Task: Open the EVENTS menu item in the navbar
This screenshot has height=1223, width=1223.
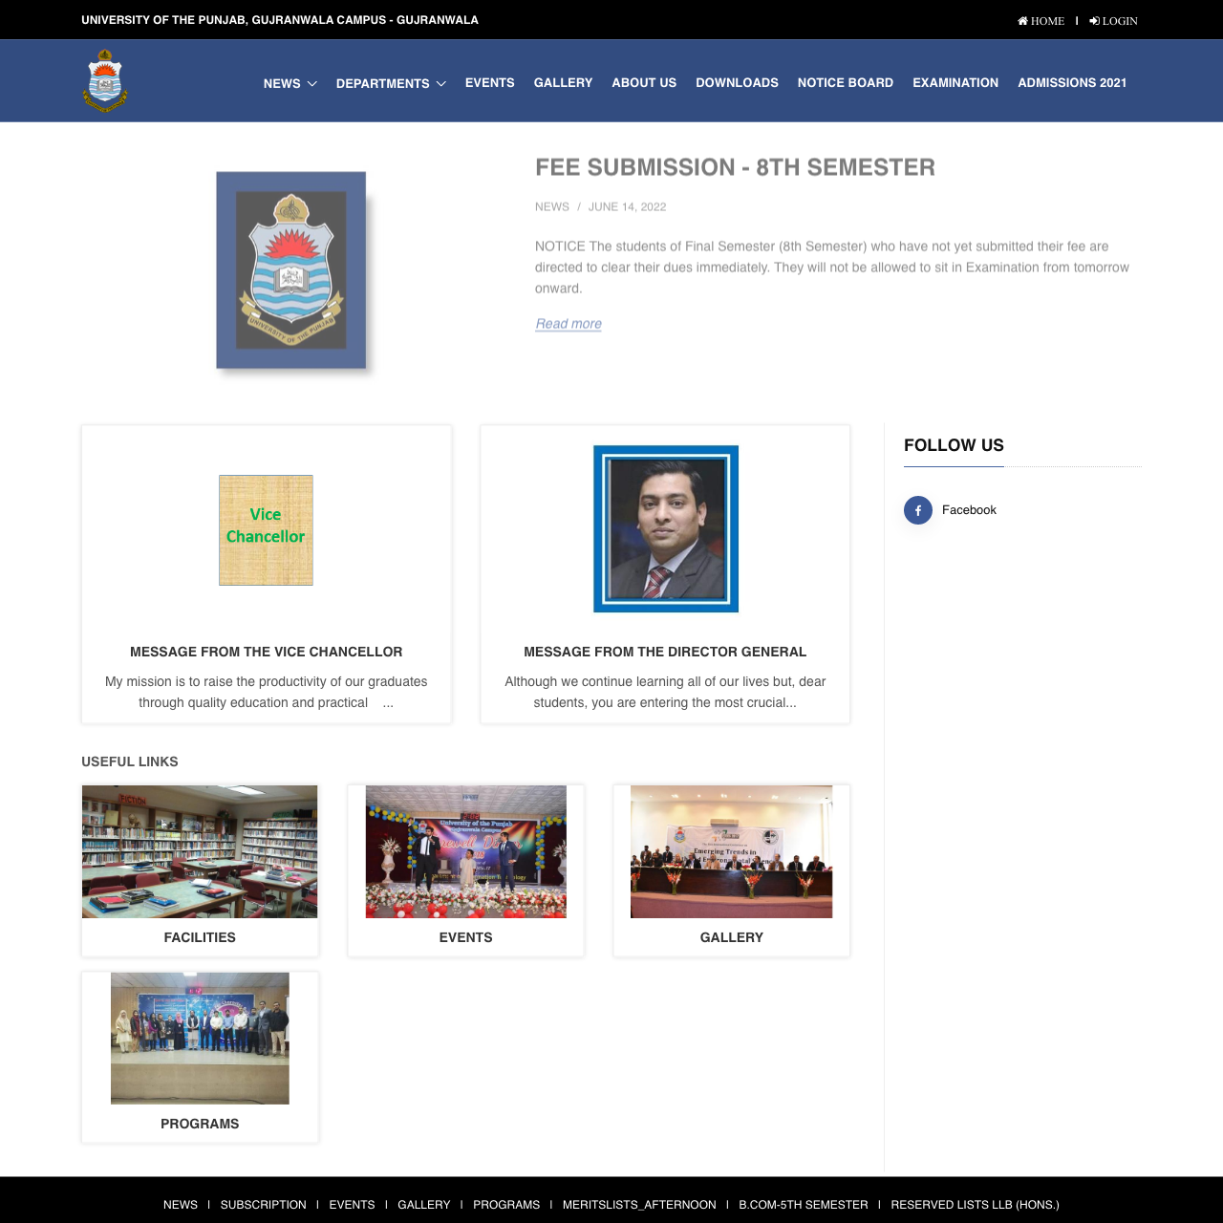Action: click(x=490, y=83)
